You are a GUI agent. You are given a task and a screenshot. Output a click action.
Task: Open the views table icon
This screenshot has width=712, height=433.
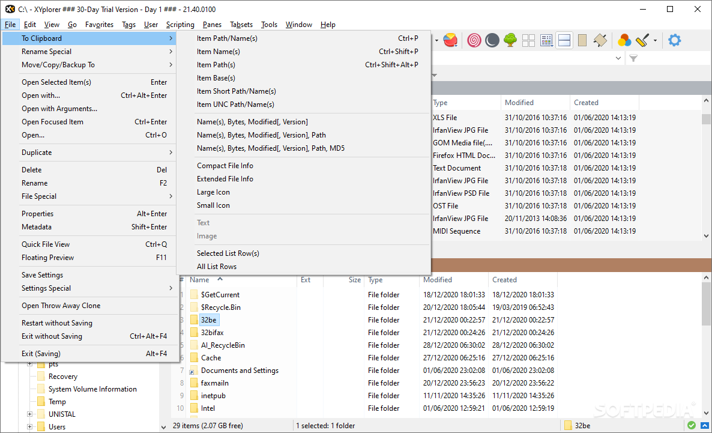[x=547, y=40]
